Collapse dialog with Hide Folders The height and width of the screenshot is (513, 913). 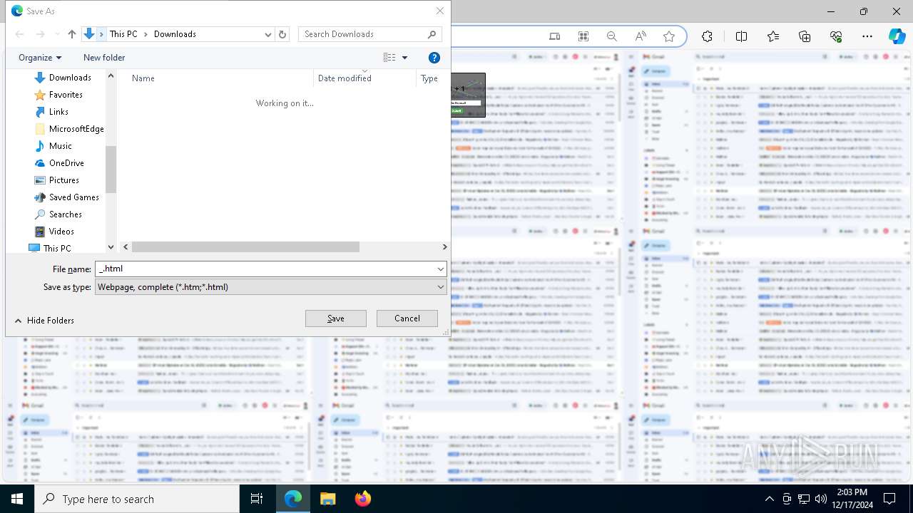pyautogui.click(x=44, y=321)
